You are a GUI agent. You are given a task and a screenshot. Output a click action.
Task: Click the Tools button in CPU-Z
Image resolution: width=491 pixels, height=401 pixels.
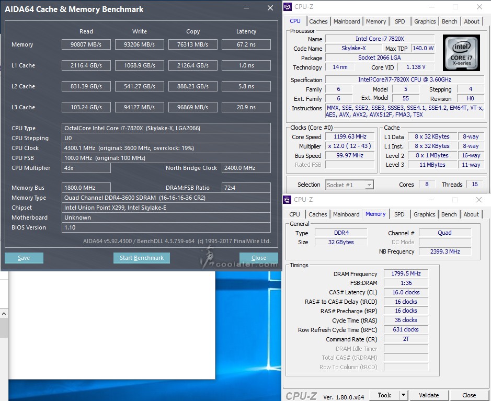point(384,395)
